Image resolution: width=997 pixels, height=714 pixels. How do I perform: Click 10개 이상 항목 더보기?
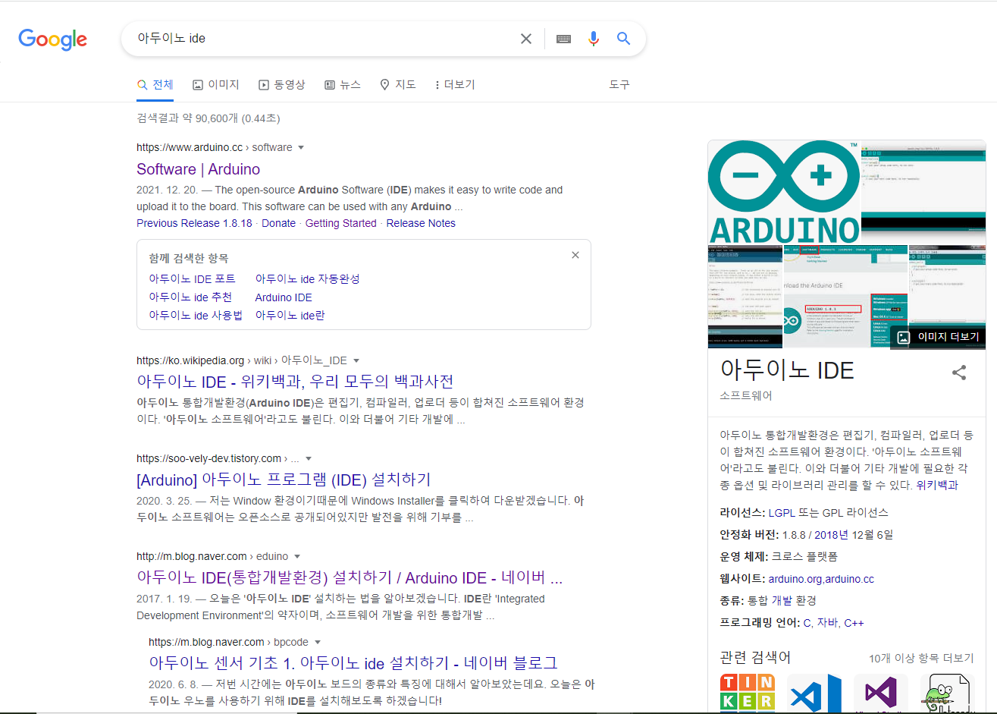tap(921, 659)
